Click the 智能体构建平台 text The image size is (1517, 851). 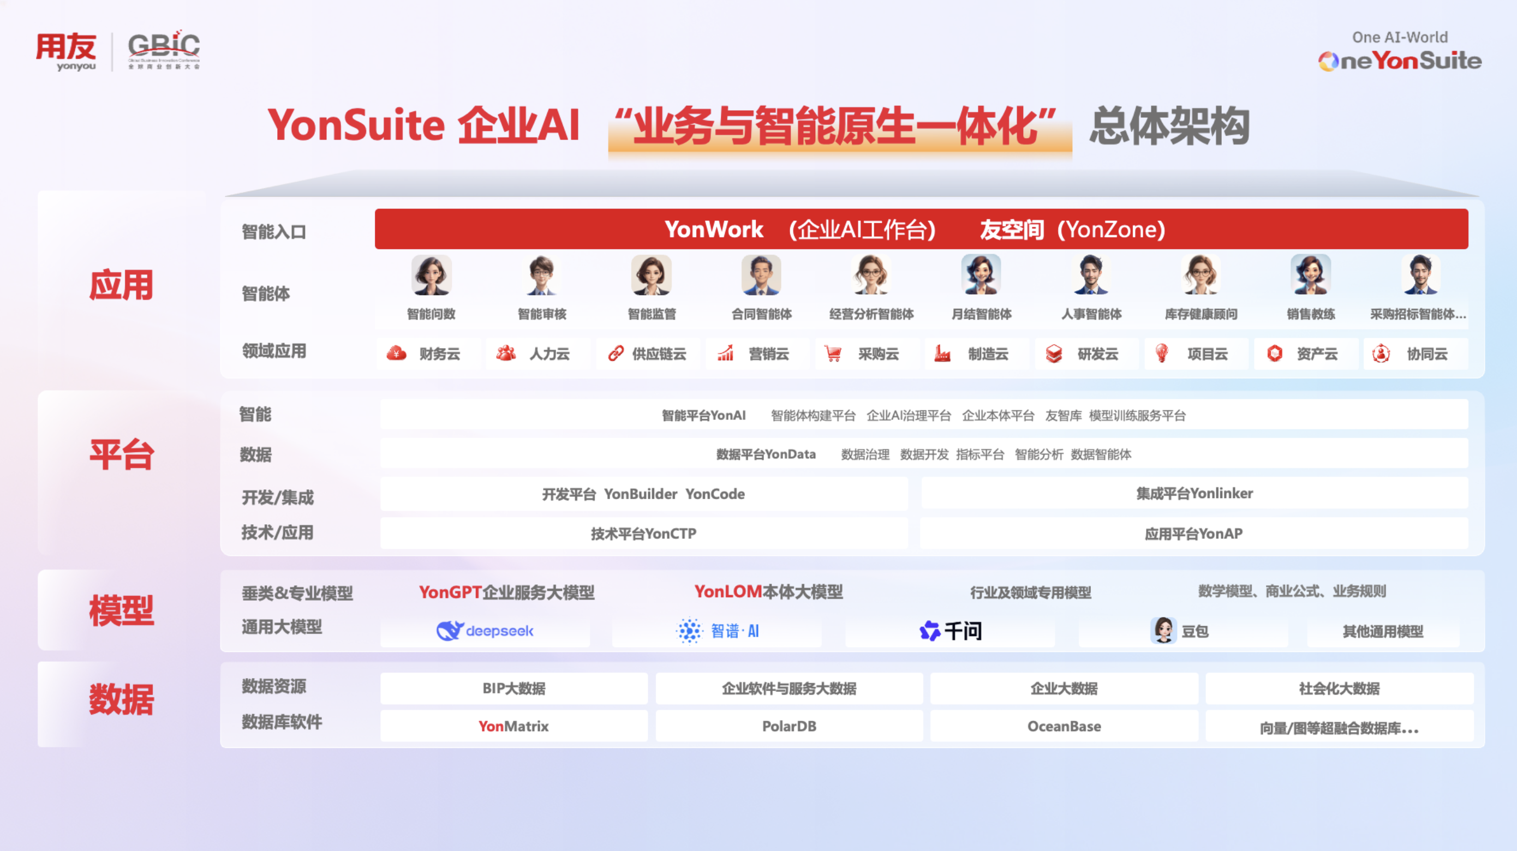pos(813,416)
